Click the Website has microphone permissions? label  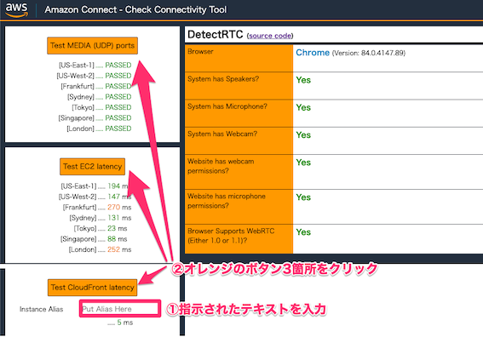tap(227, 201)
